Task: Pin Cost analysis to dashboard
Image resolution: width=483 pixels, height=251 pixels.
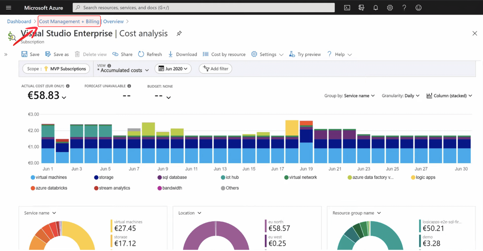Action: [x=179, y=34]
